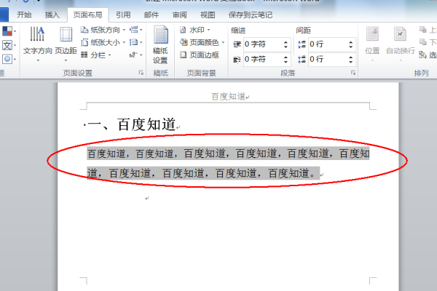Open the 水印 watermark menu

194,30
